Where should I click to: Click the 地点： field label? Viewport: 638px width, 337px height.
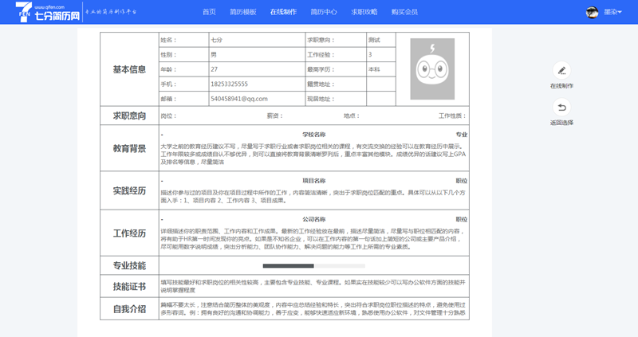tap(352, 116)
